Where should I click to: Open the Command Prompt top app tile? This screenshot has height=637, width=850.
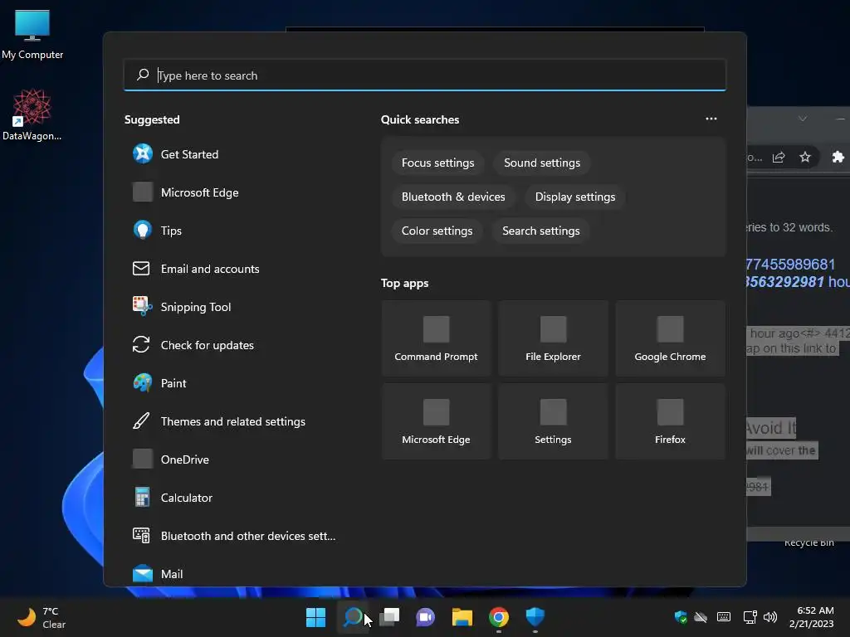[436, 338]
